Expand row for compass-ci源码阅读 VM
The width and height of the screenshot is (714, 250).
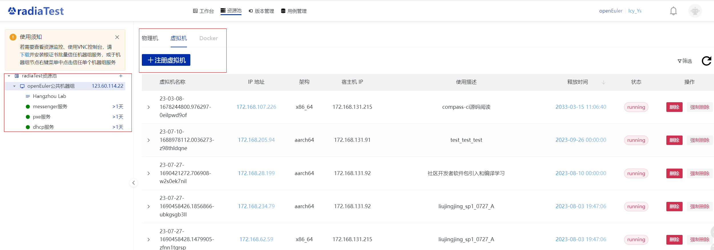(x=149, y=107)
